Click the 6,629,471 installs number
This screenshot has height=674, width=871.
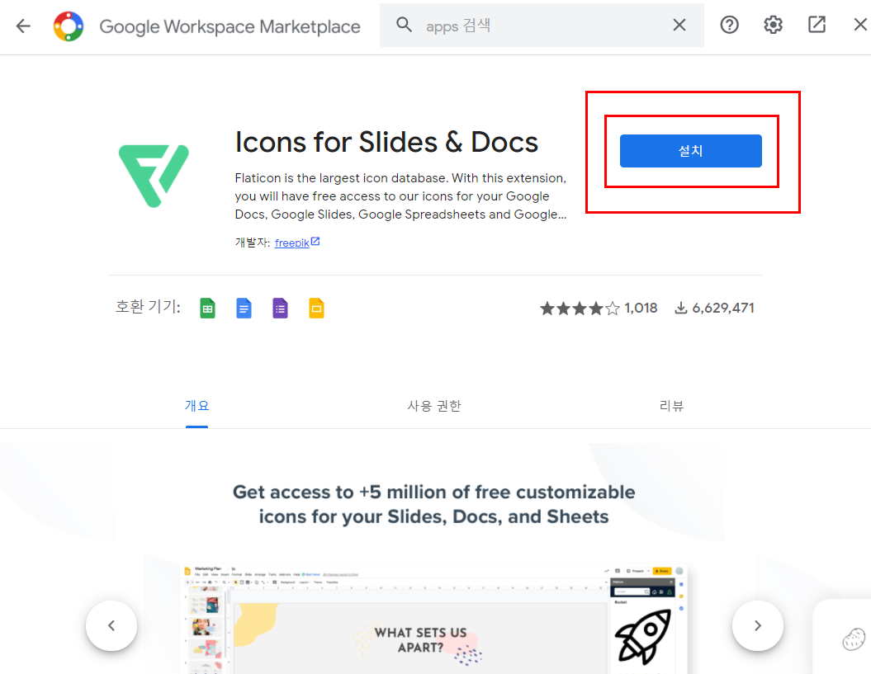click(723, 309)
